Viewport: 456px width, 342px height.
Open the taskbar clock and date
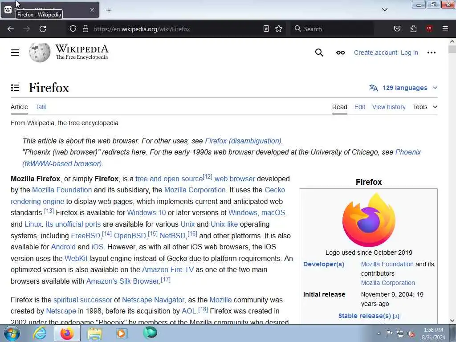coord(433,334)
